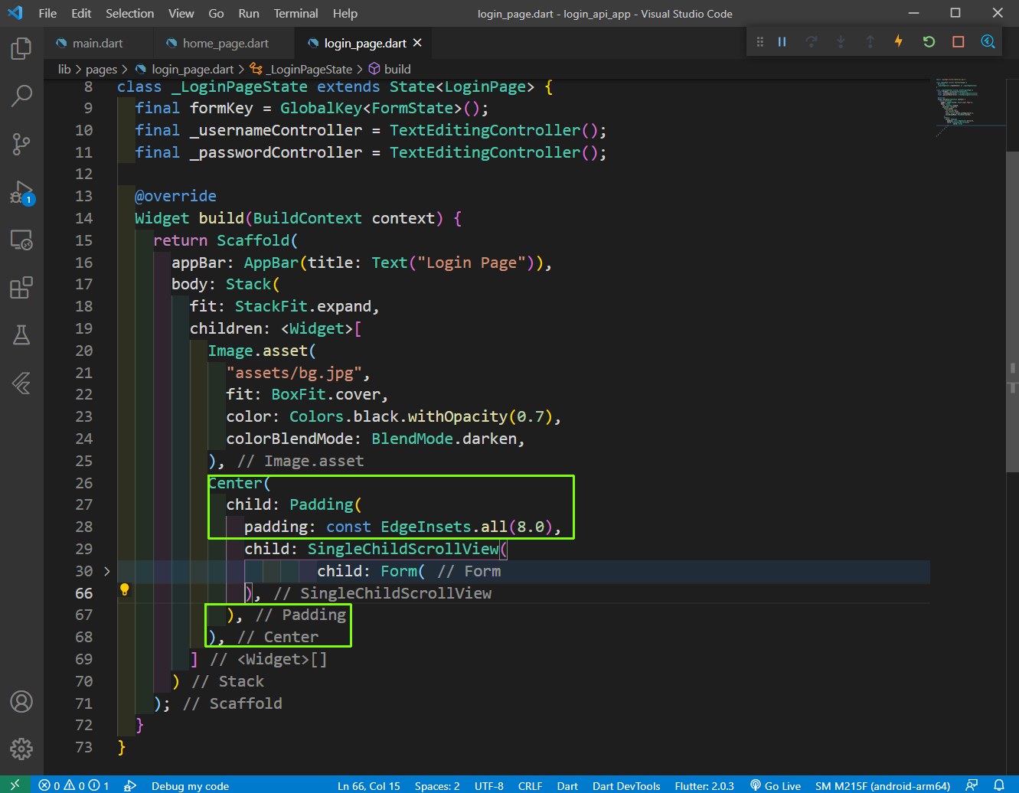Restart the debug session

coord(929,41)
